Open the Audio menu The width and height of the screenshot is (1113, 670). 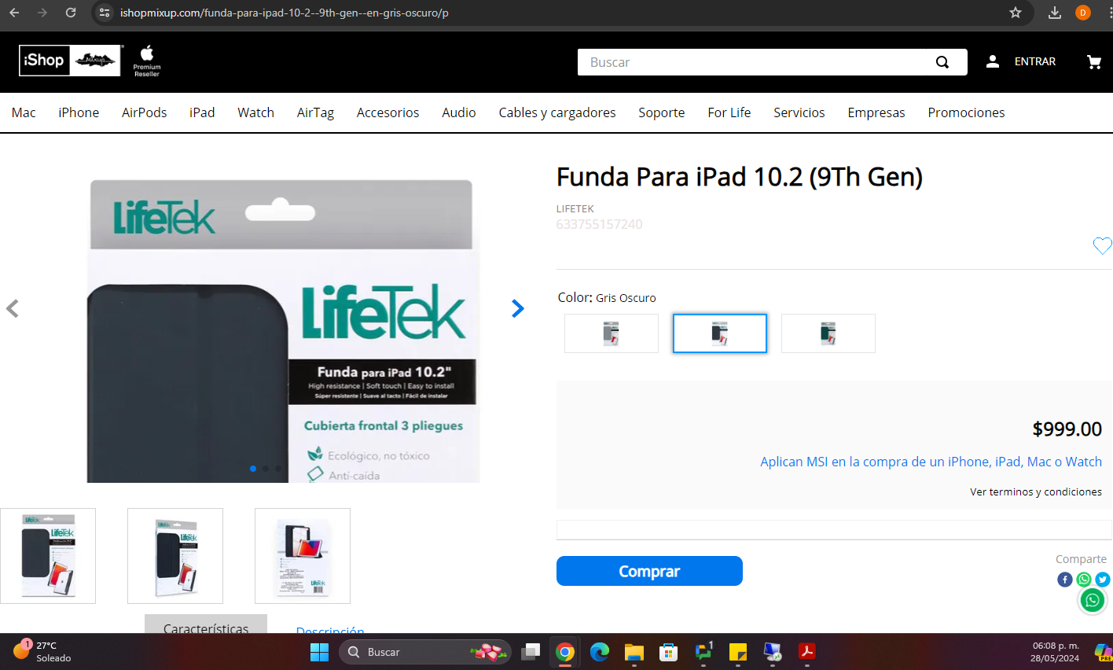(x=459, y=112)
